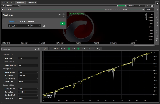The image size is (160, 104).
Task: Start the bot with green play button
Action: 63,24
